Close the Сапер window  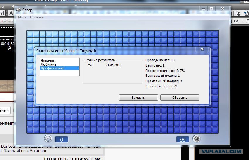pos(222,9)
